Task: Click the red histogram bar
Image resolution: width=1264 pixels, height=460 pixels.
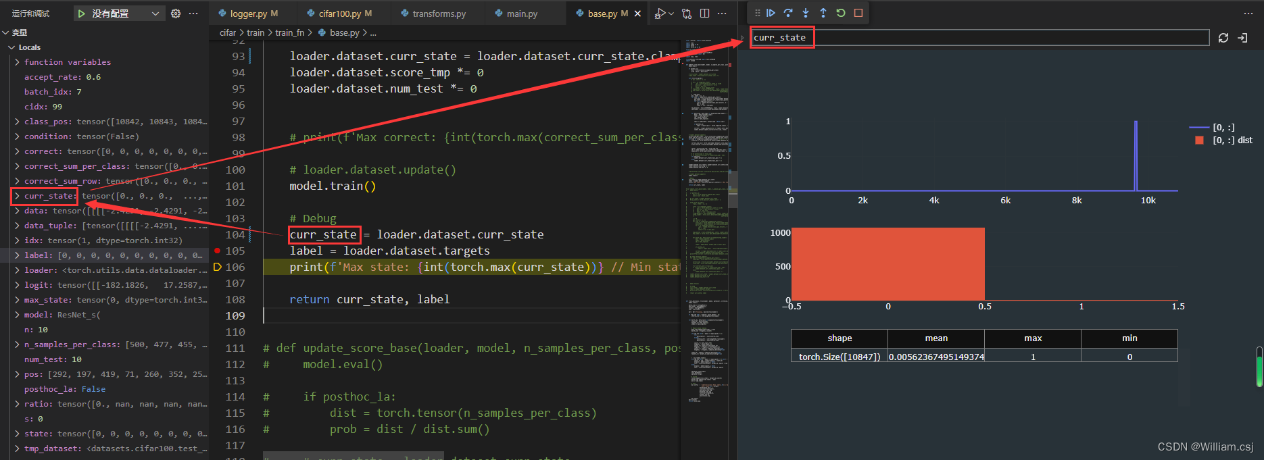Action: click(888, 264)
